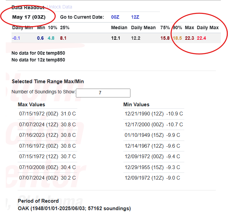Click the Daily Min value -0.1

16,38
